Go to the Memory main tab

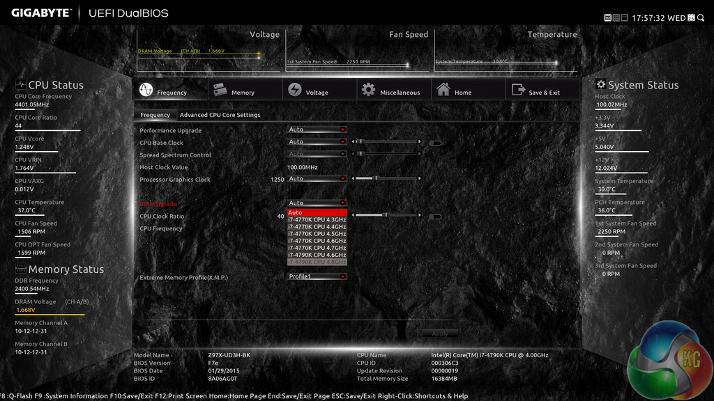click(245, 90)
